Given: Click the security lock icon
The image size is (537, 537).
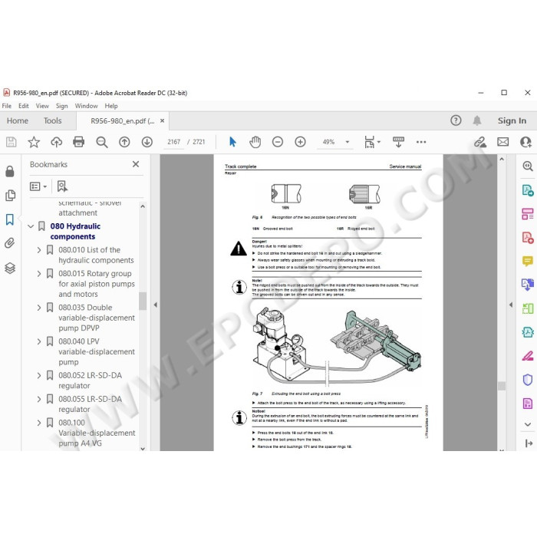Looking at the screenshot, I should pos(10,171).
